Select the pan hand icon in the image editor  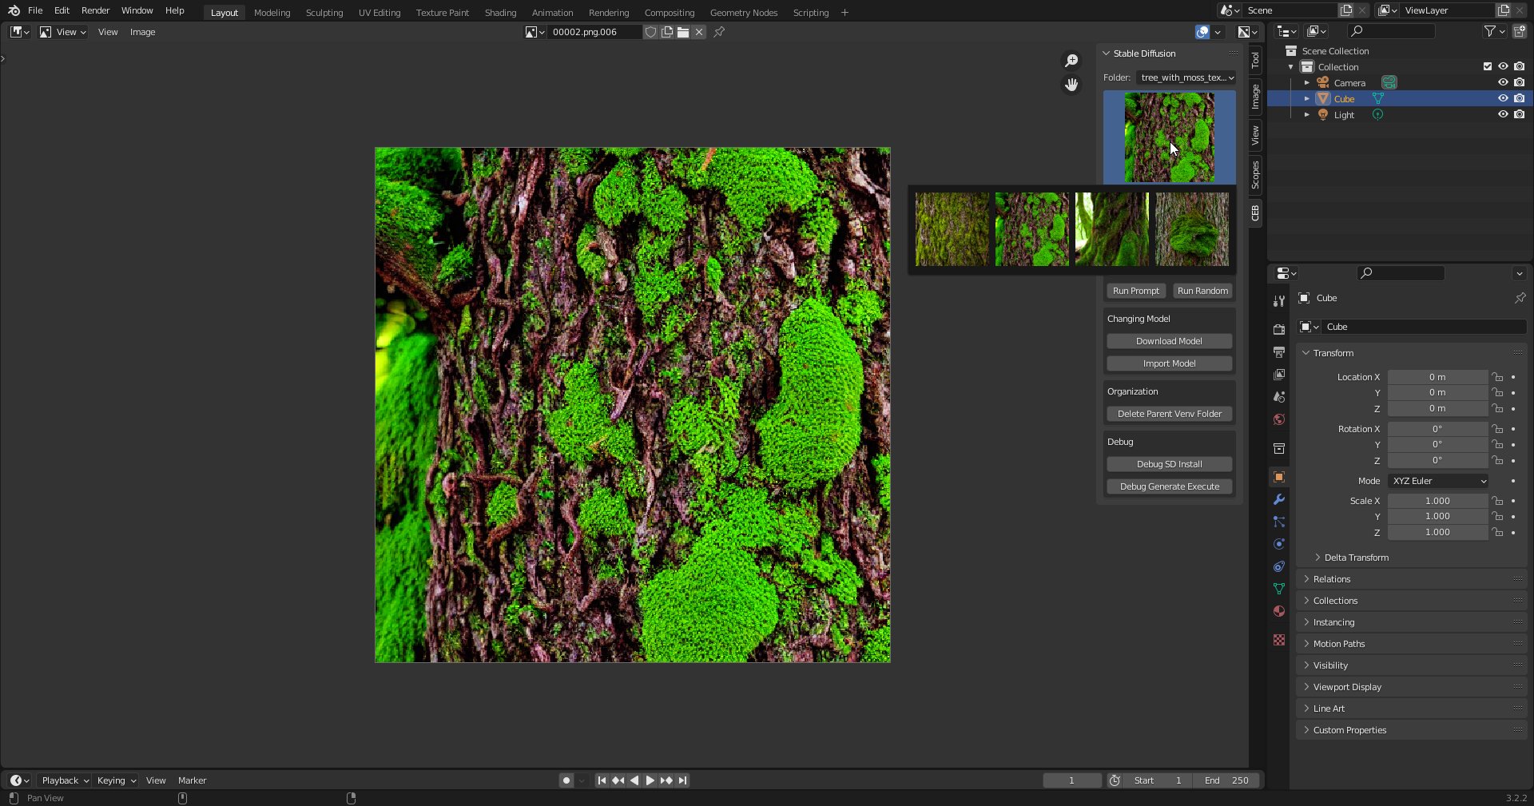point(1071,85)
